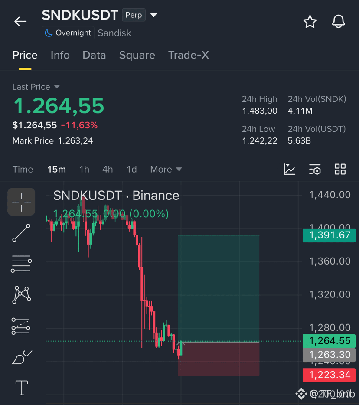Open chart settings icon
This screenshot has width=359, height=405.
pyautogui.click(x=315, y=170)
